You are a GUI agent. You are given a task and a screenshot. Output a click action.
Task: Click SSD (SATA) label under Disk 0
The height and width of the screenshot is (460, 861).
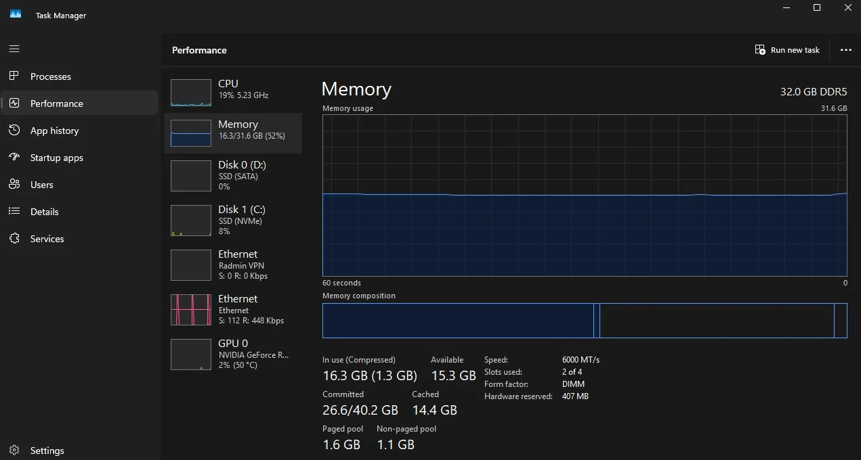coord(240,177)
